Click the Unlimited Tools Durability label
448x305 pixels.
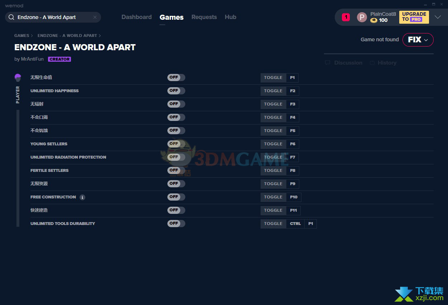click(x=63, y=224)
